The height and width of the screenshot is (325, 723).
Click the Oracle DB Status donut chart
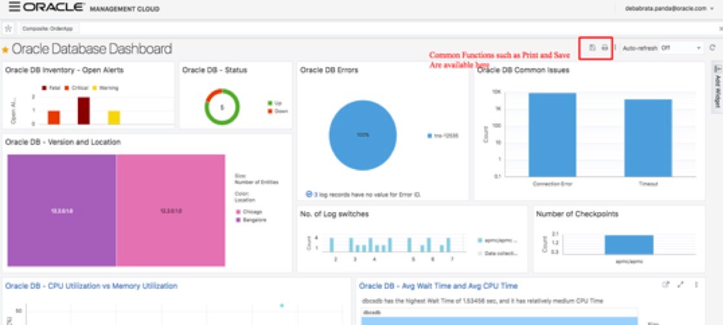pyautogui.click(x=222, y=107)
